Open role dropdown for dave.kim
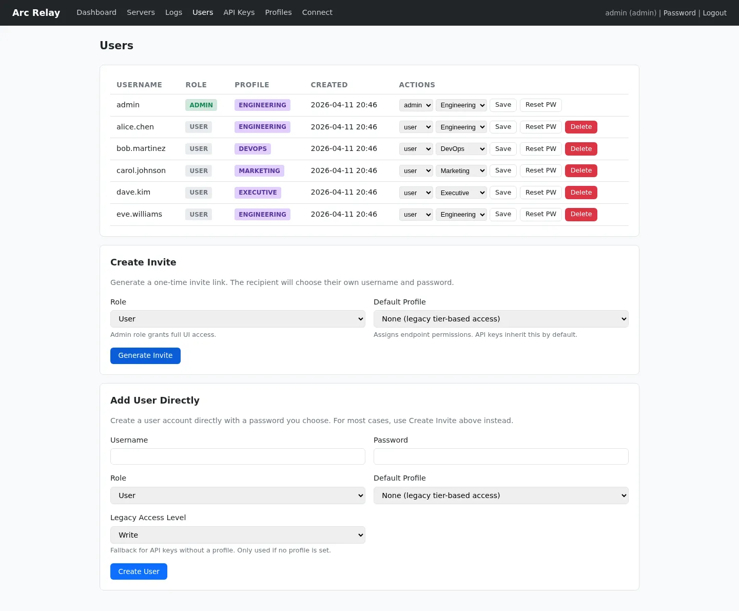739x611 pixels. coord(416,193)
